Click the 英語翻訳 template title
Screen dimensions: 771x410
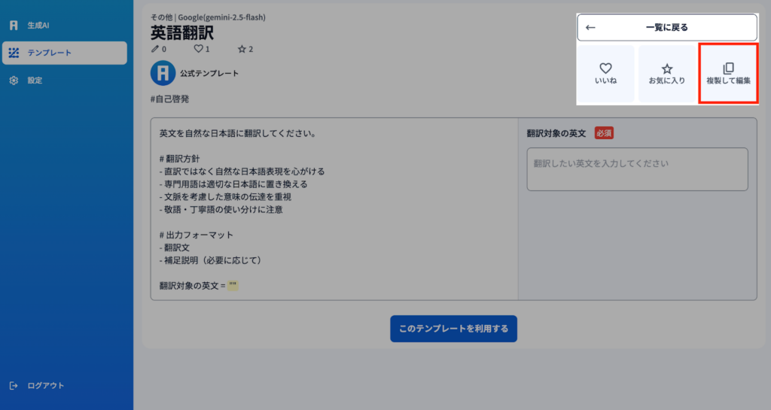tap(181, 32)
